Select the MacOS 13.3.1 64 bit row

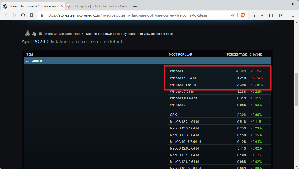coord(219,128)
